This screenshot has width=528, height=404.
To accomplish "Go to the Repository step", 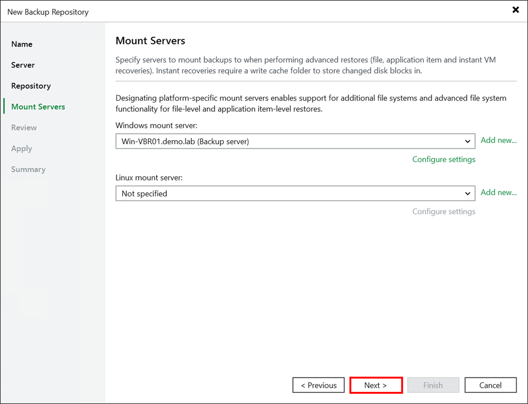I will click(31, 86).
